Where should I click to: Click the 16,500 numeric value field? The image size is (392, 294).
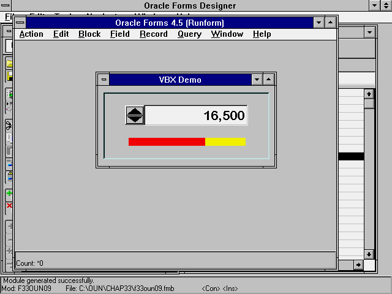point(196,115)
